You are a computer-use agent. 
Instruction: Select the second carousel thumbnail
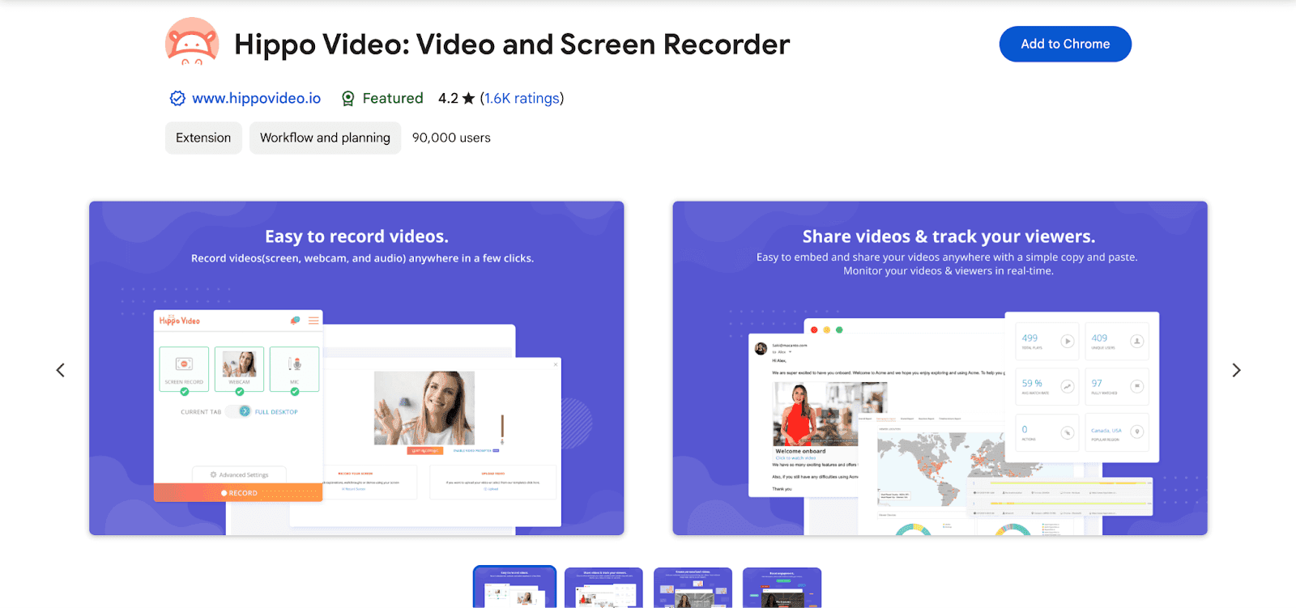coord(603,588)
